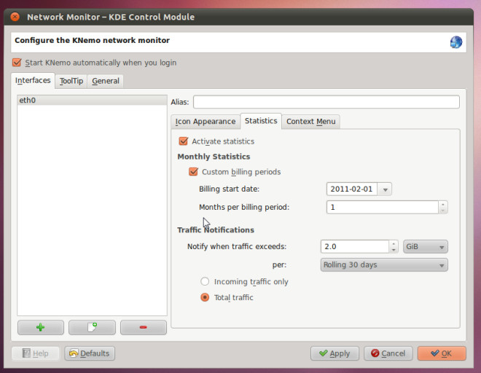Click the Months per billing period field
Screen dimensions: 481x373
383,208
